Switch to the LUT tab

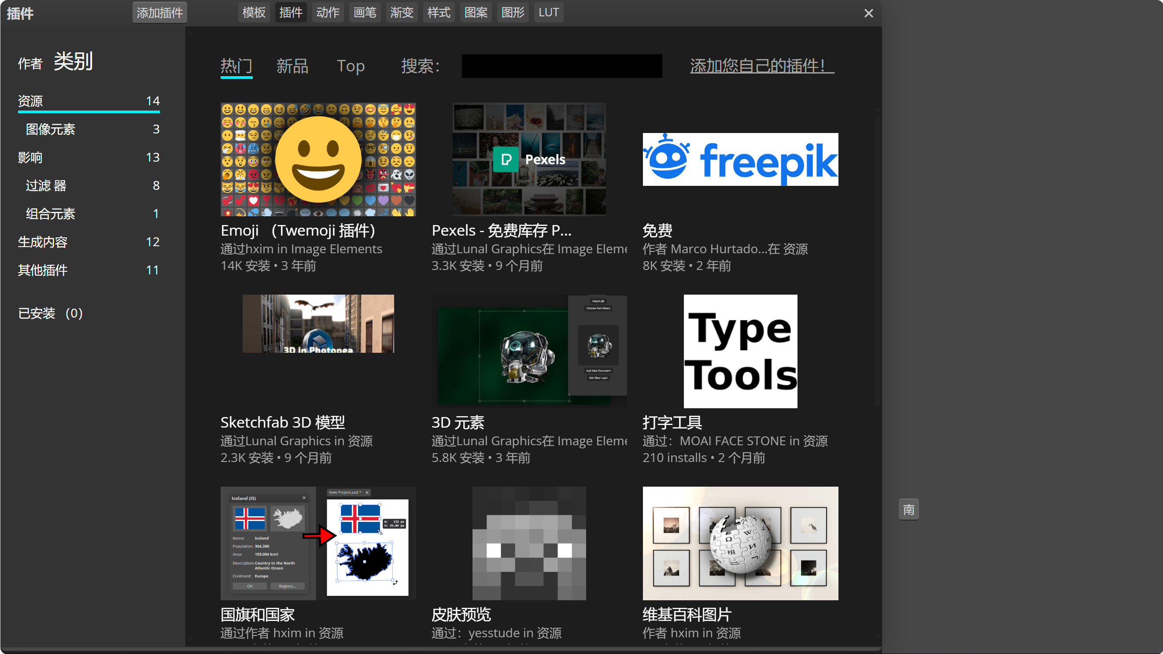548,12
